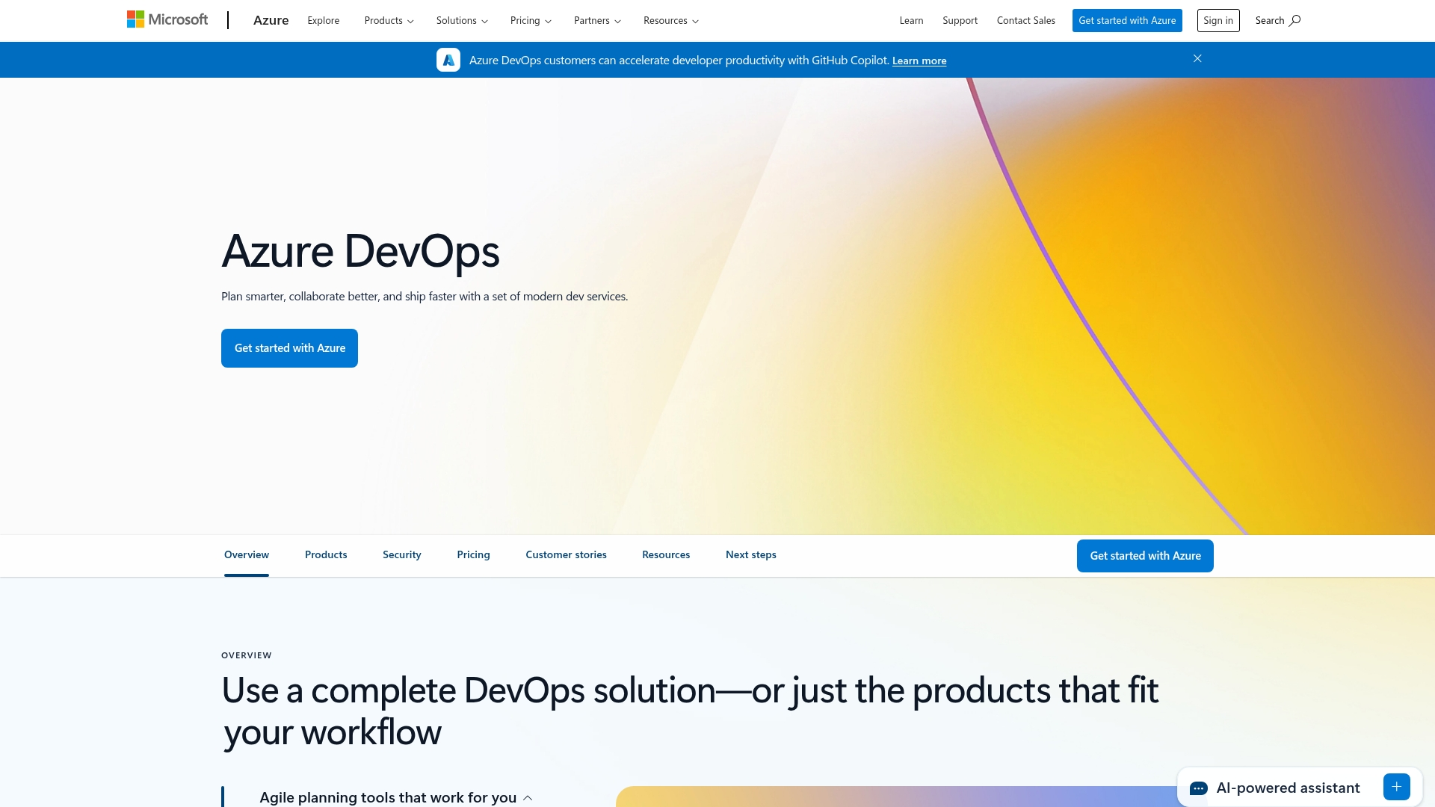The height and width of the screenshot is (807, 1435).
Task: Expand the Products dropdown in top nav
Action: tap(389, 21)
